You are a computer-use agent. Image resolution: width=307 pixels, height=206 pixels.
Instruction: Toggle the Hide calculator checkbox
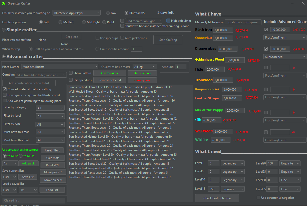point(168,21)
